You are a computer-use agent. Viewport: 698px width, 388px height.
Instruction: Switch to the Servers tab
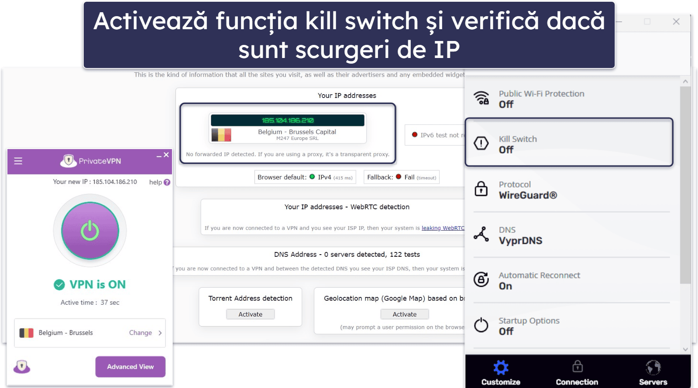click(x=653, y=373)
